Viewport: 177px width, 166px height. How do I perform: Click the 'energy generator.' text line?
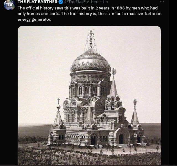point(34,20)
